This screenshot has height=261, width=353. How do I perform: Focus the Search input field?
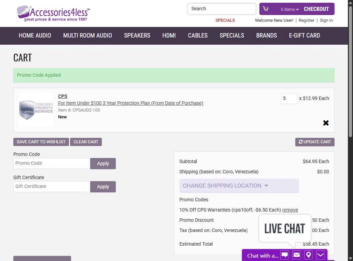(x=222, y=9)
